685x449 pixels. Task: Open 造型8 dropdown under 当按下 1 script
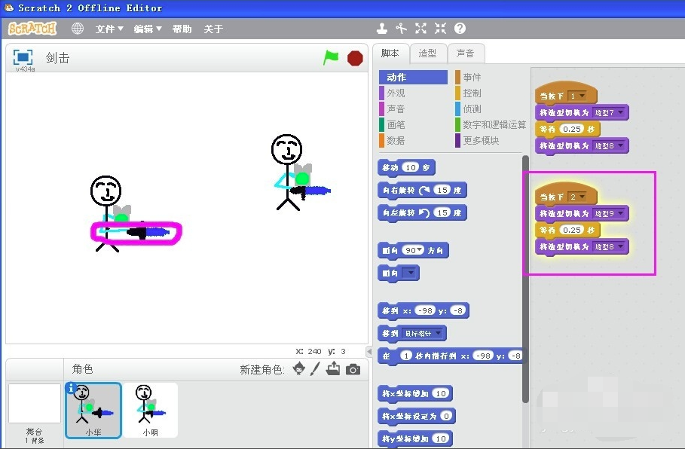click(x=610, y=146)
